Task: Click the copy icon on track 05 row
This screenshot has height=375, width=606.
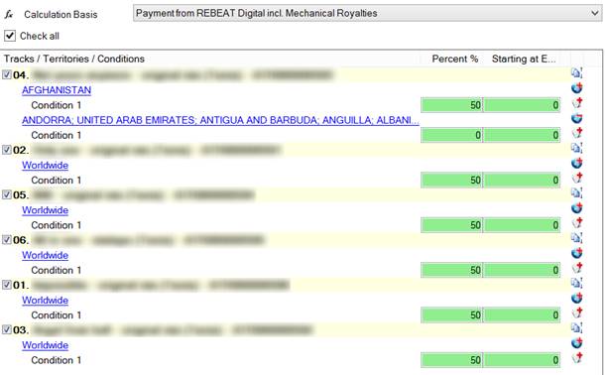Action: [x=576, y=192]
